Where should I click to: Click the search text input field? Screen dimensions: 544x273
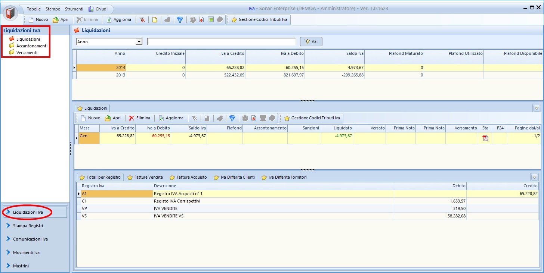[221, 42]
